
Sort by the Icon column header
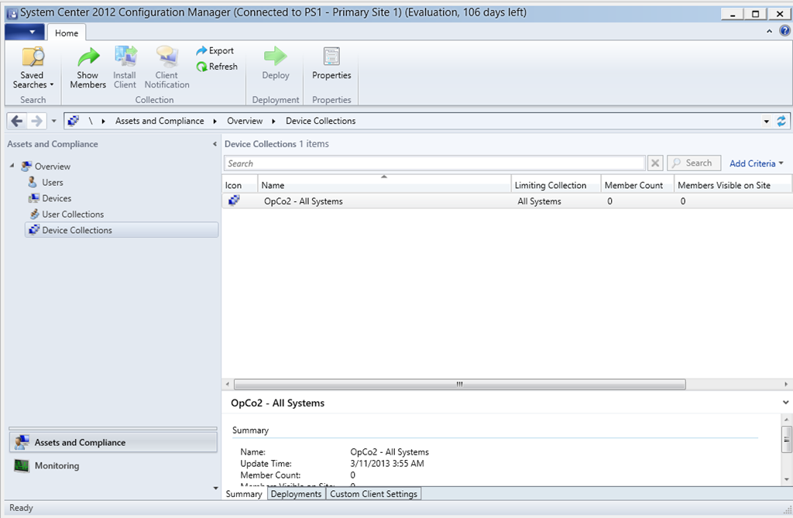point(239,185)
